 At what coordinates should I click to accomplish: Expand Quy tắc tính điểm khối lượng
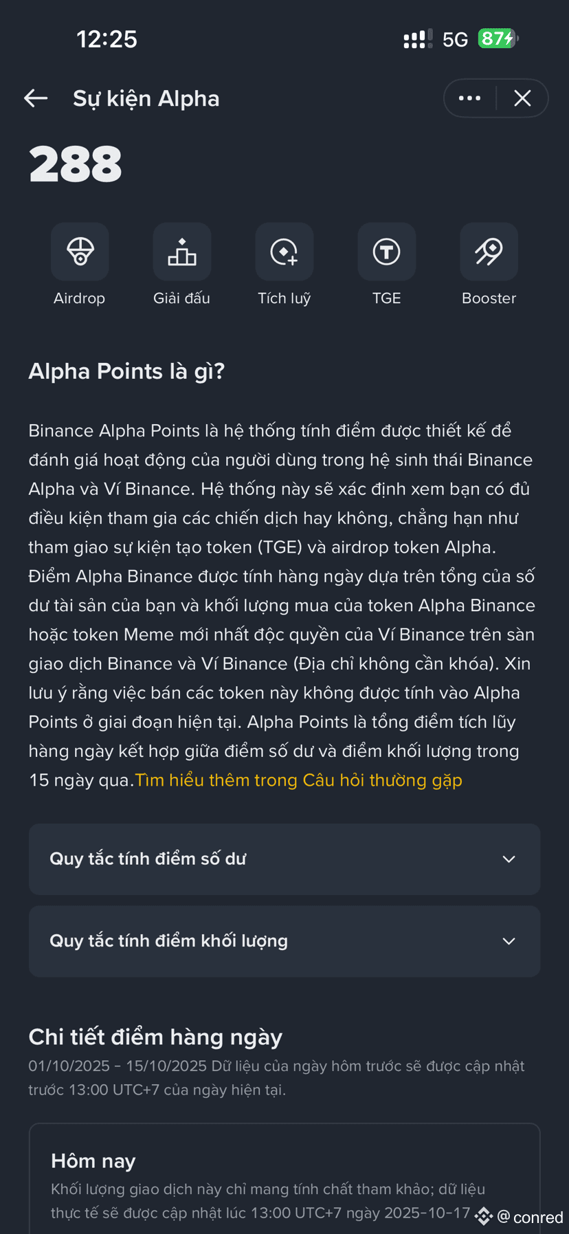[284, 941]
